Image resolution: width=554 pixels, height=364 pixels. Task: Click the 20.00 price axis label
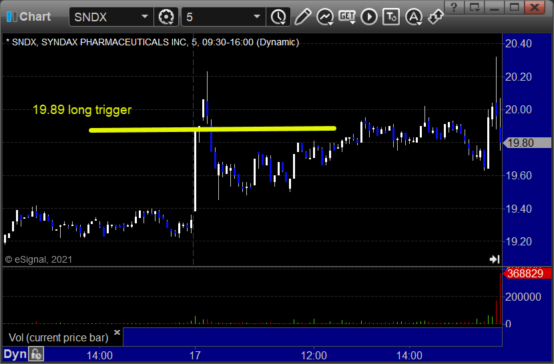coord(519,109)
